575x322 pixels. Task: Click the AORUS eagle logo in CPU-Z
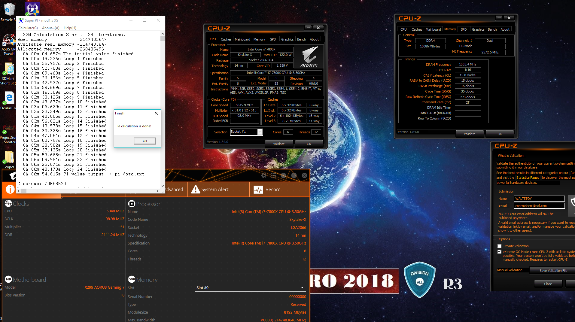click(x=309, y=57)
